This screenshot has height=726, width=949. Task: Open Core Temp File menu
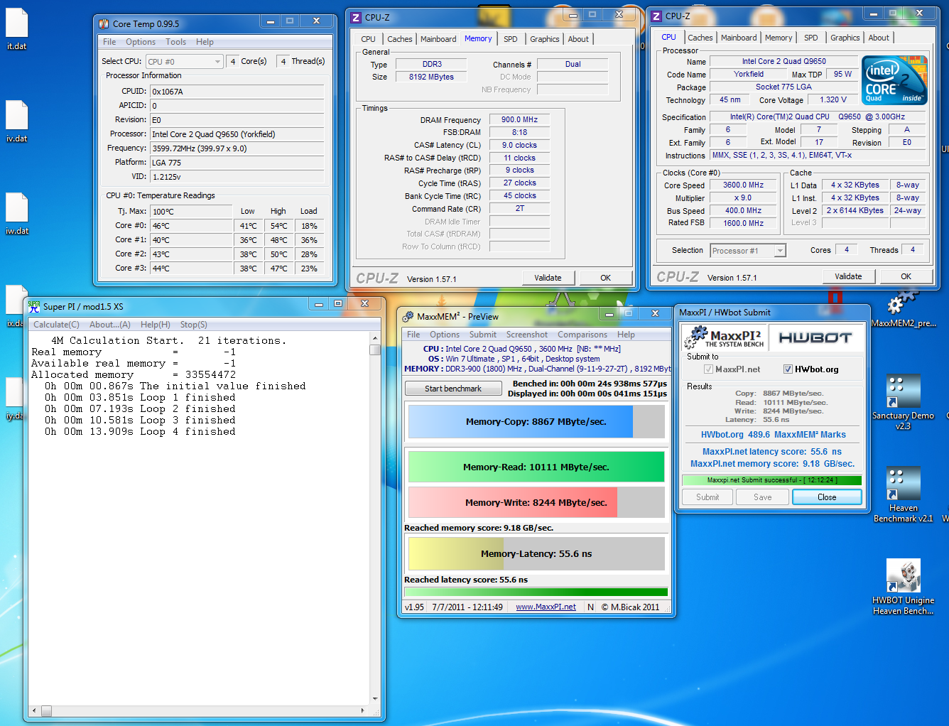[x=109, y=42]
